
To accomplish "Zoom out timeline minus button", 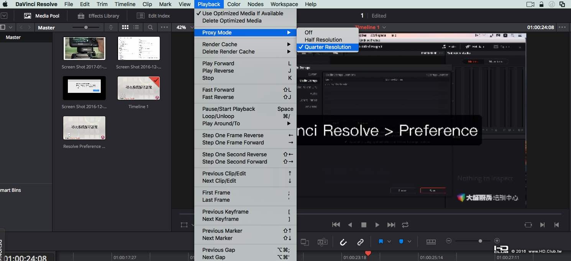I will point(449,241).
